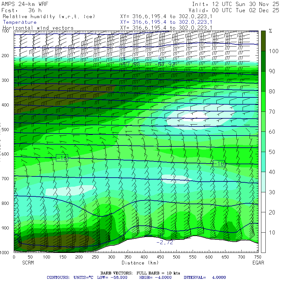Click the 400 km distance axis label

point(144,257)
